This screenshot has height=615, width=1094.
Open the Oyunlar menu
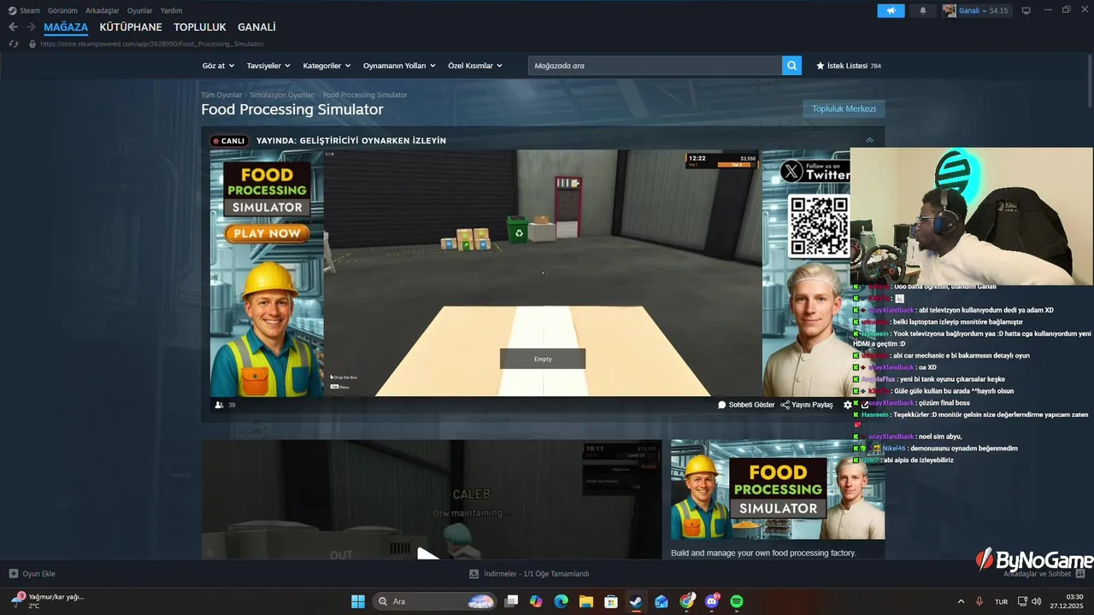click(140, 10)
